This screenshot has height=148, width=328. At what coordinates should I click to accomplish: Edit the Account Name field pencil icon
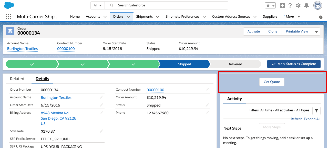(101, 97)
